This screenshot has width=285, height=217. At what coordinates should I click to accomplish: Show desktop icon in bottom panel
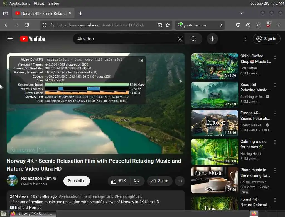[3, 214]
